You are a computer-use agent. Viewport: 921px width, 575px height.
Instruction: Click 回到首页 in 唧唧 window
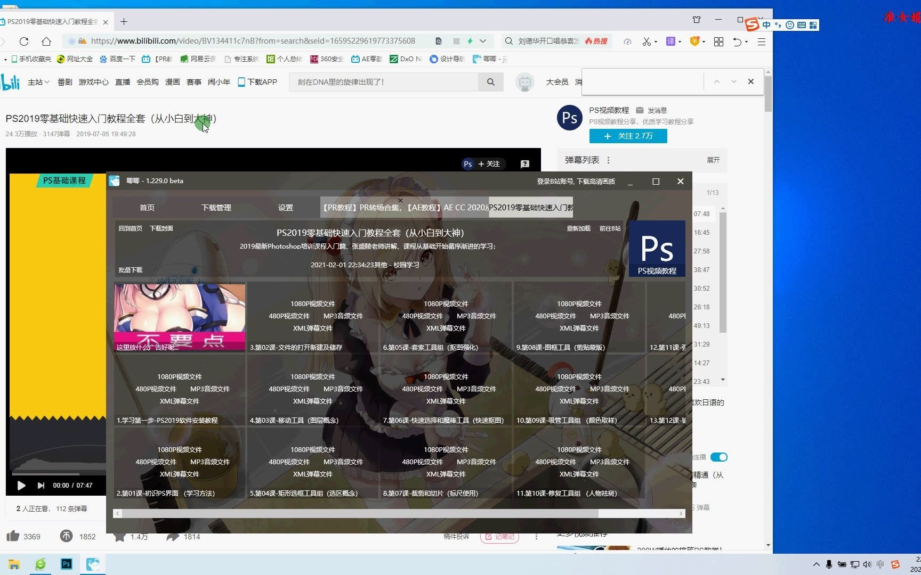[x=131, y=228]
